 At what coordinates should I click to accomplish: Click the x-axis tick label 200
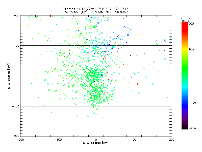pyautogui.click(x=172, y=140)
